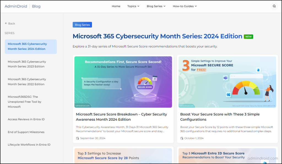This screenshot has width=282, height=164.
Task: Click the search magnifier icon
Action: pos(274,6)
